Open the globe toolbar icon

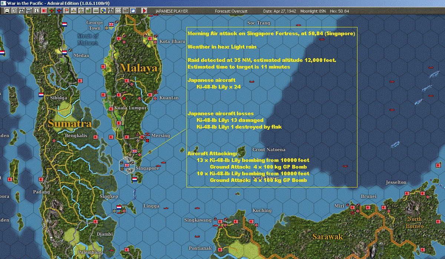tap(103, 11)
